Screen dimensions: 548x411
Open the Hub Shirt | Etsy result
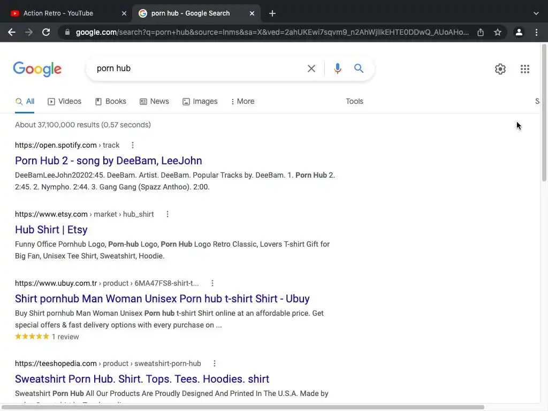[x=51, y=230]
